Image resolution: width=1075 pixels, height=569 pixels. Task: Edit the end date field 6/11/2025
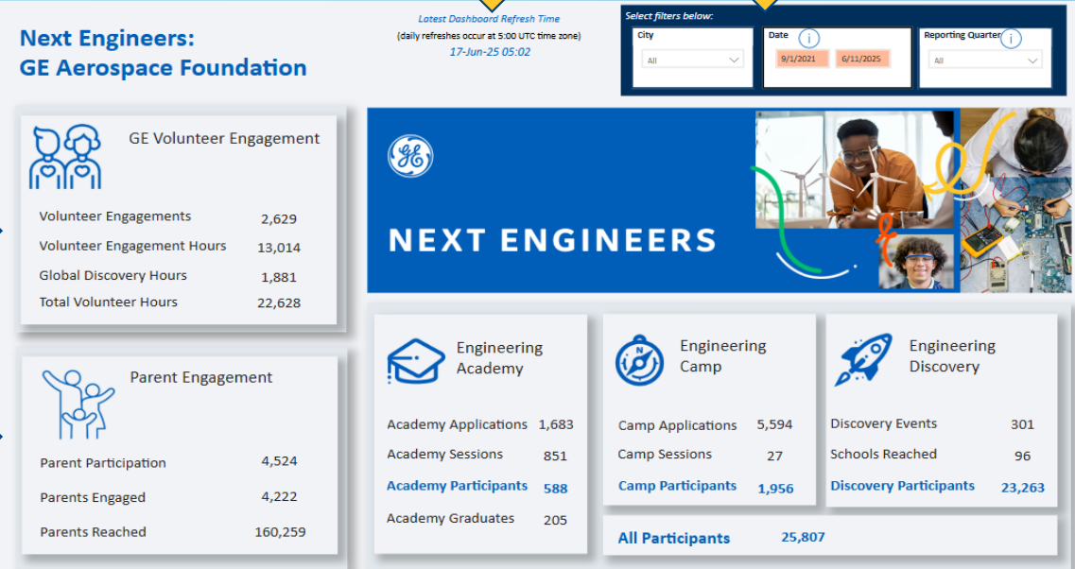(861, 59)
